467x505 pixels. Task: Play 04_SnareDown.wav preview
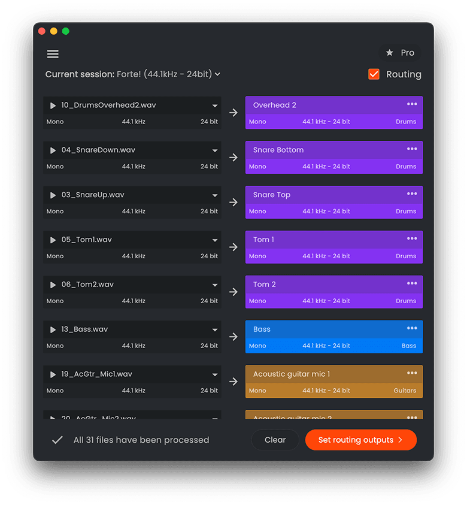pos(53,150)
